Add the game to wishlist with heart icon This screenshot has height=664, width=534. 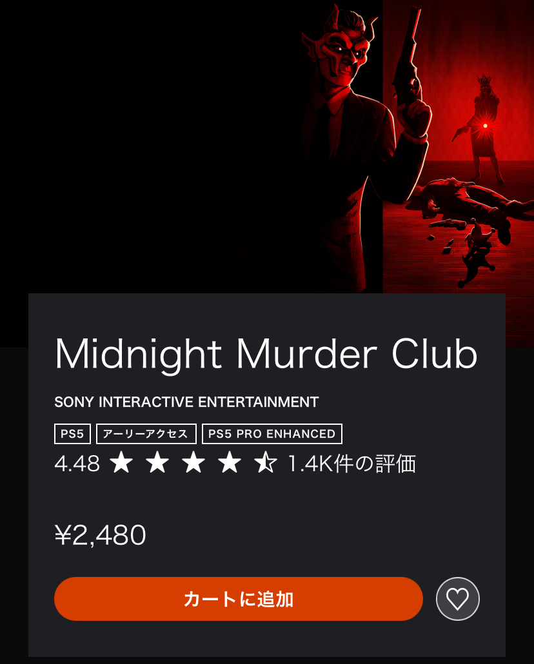tap(458, 599)
